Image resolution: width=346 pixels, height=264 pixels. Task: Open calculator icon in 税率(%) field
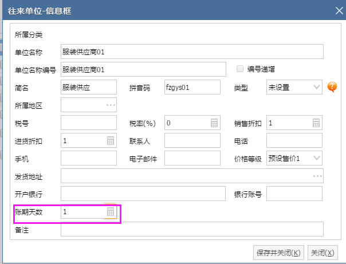[214, 123]
